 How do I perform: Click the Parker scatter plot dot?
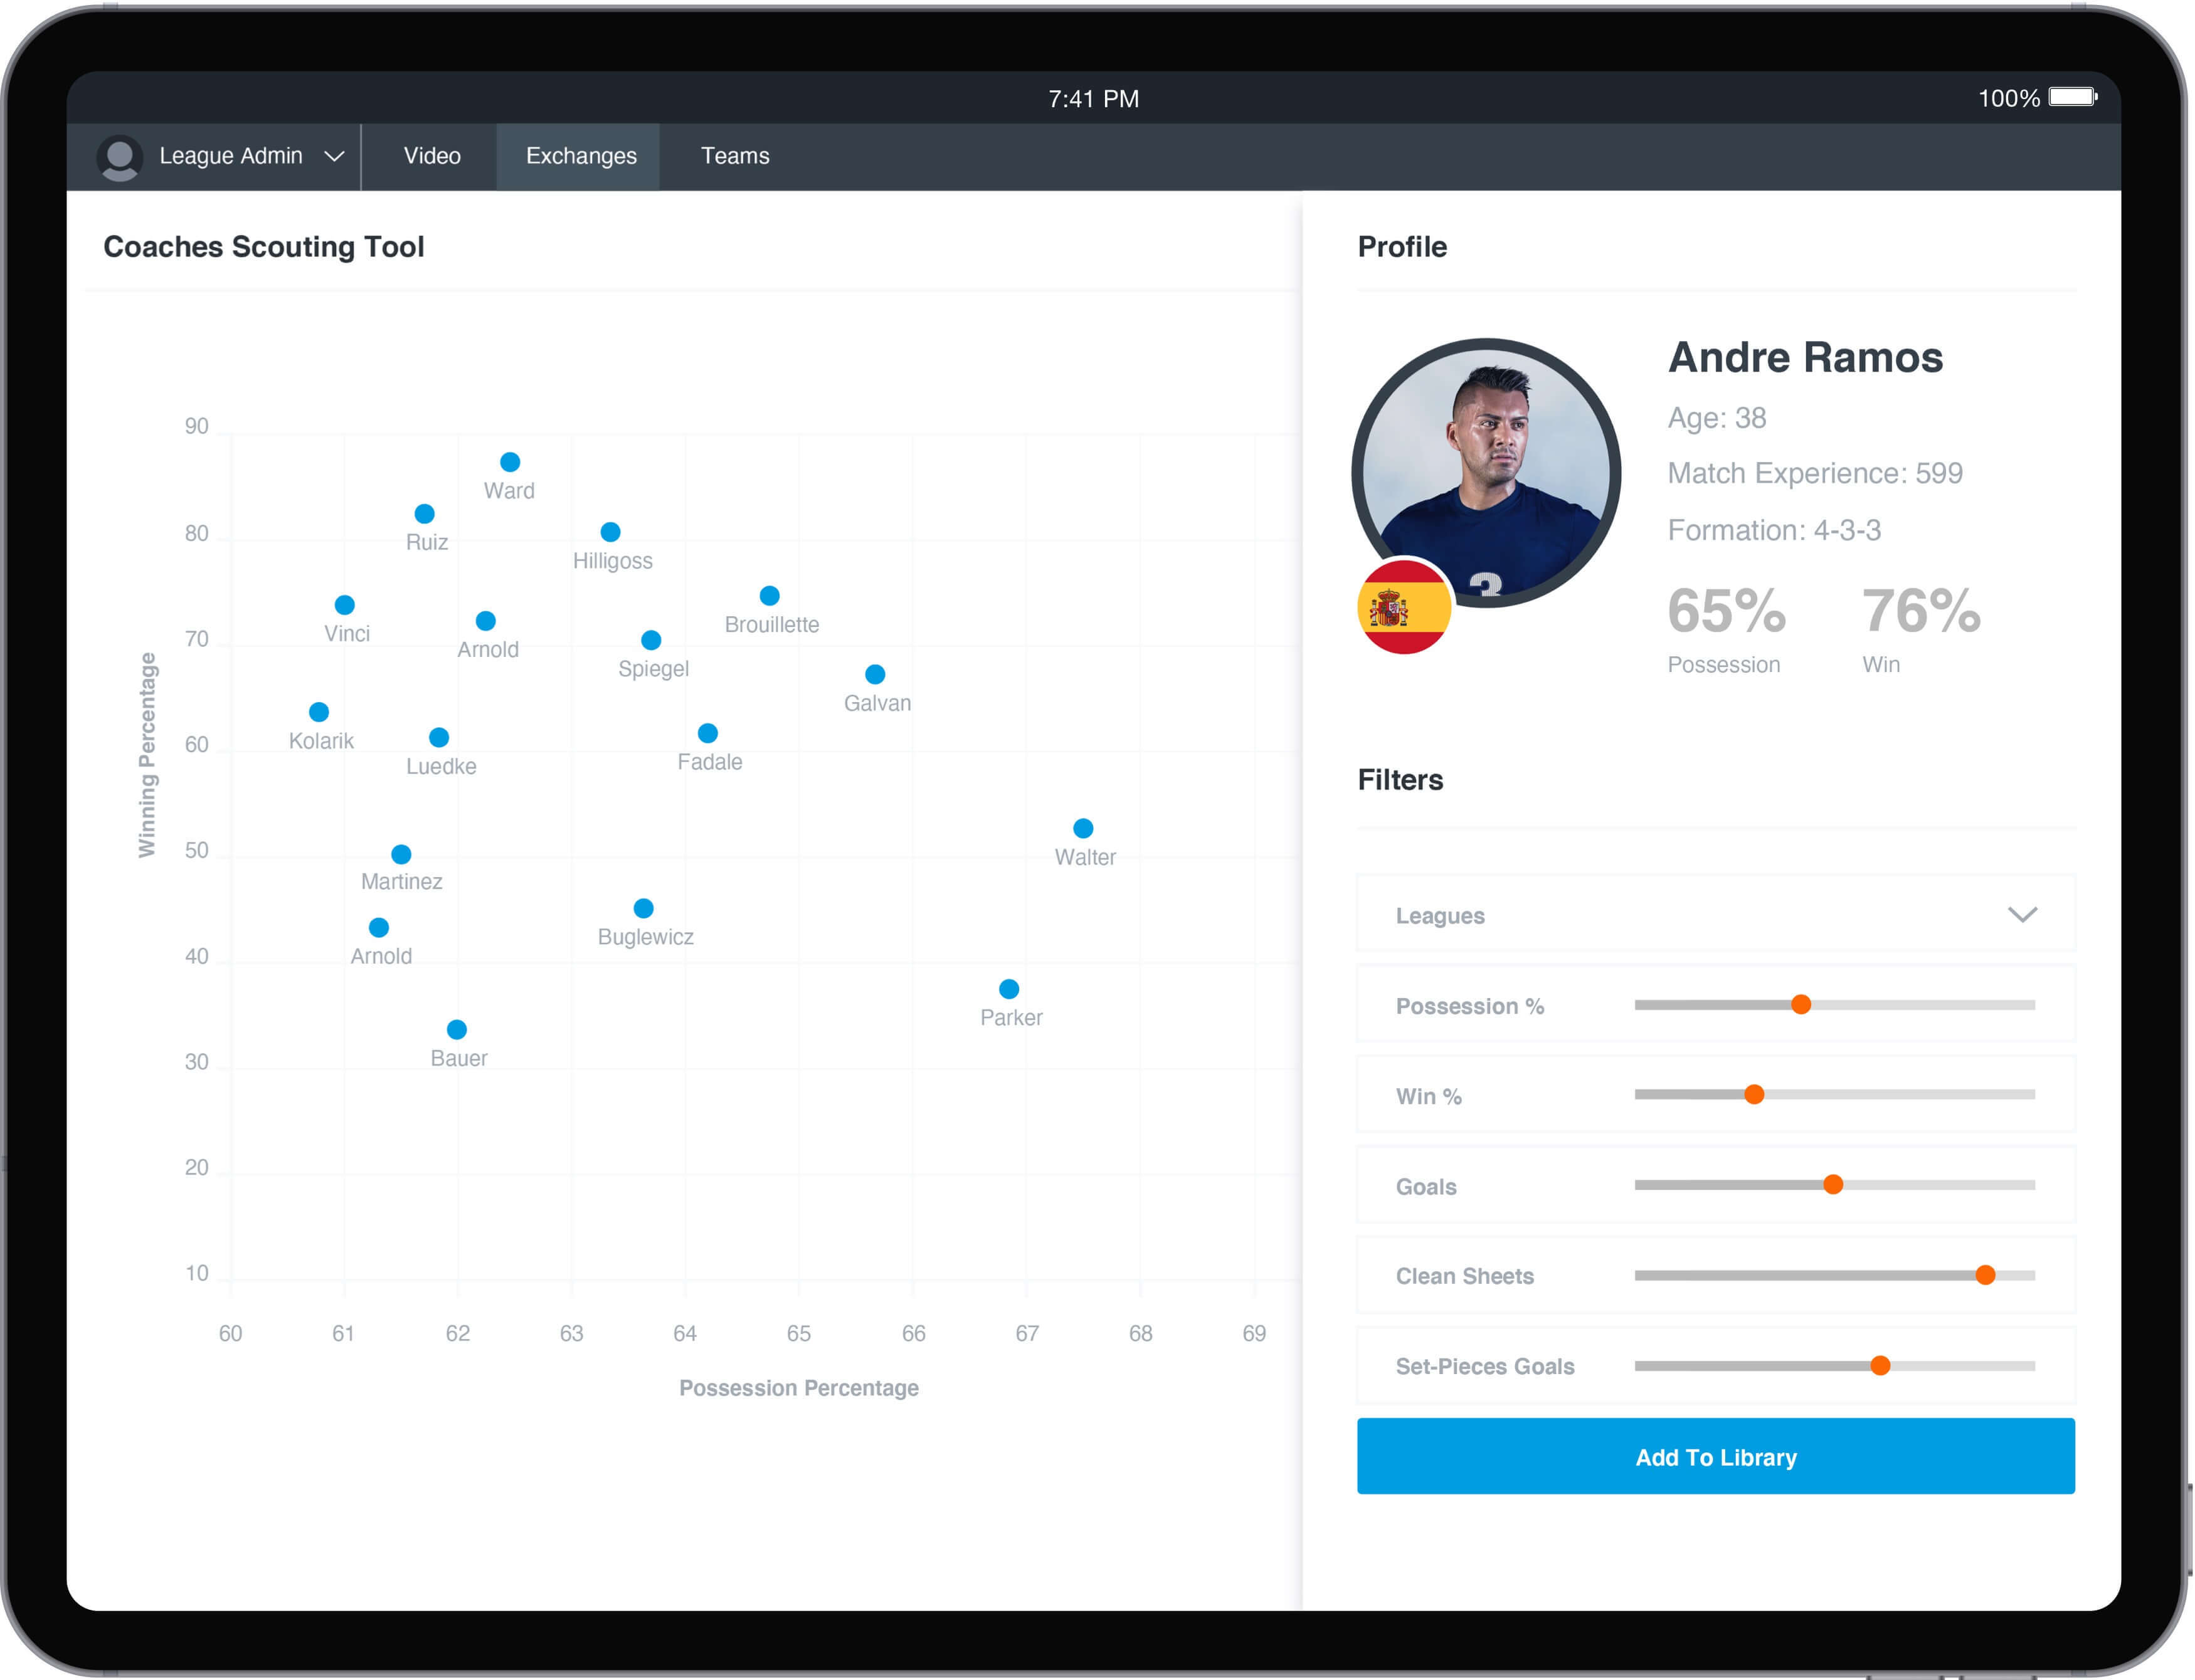tap(1008, 989)
